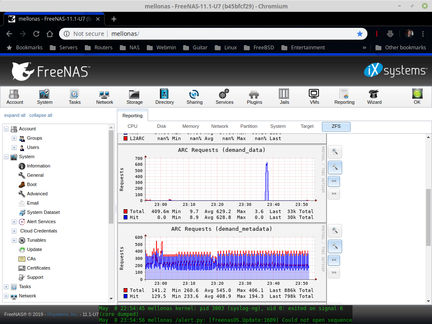Zoom out on ARC Requests demand_data graph
The height and width of the screenshot is (324, 432).
pos(335,167)
